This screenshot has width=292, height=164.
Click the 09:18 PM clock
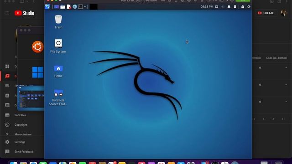tap(207, 7)
